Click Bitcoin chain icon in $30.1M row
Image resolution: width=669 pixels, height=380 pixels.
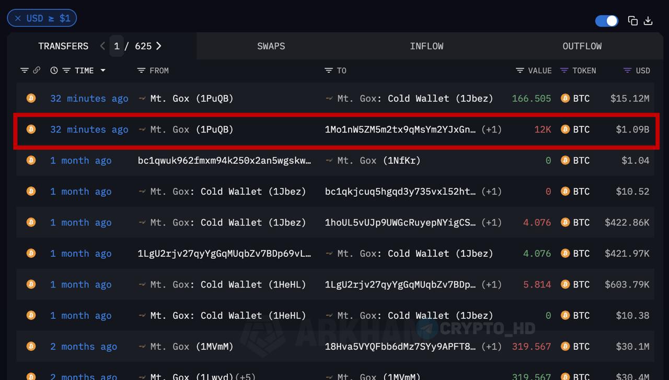click(31, 346)
